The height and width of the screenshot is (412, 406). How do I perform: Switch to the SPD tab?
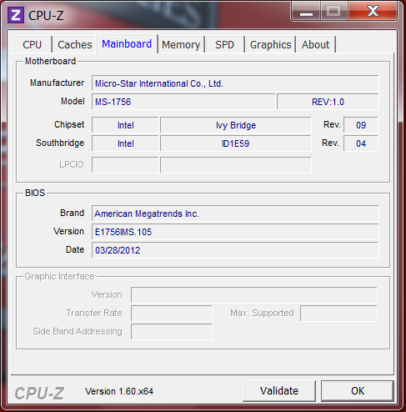[x=225, y=44]
